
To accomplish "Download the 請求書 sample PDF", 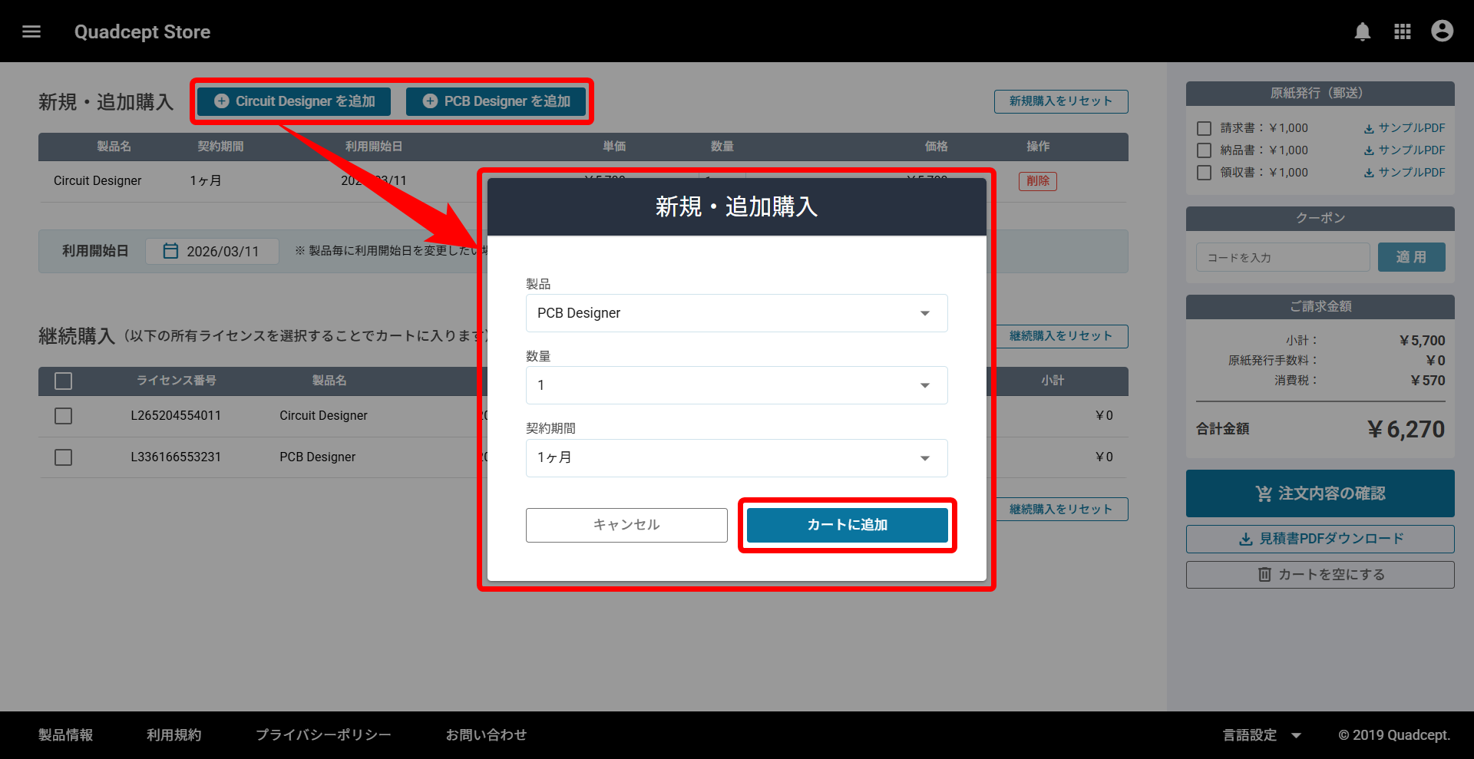I will pos(1404,128).
